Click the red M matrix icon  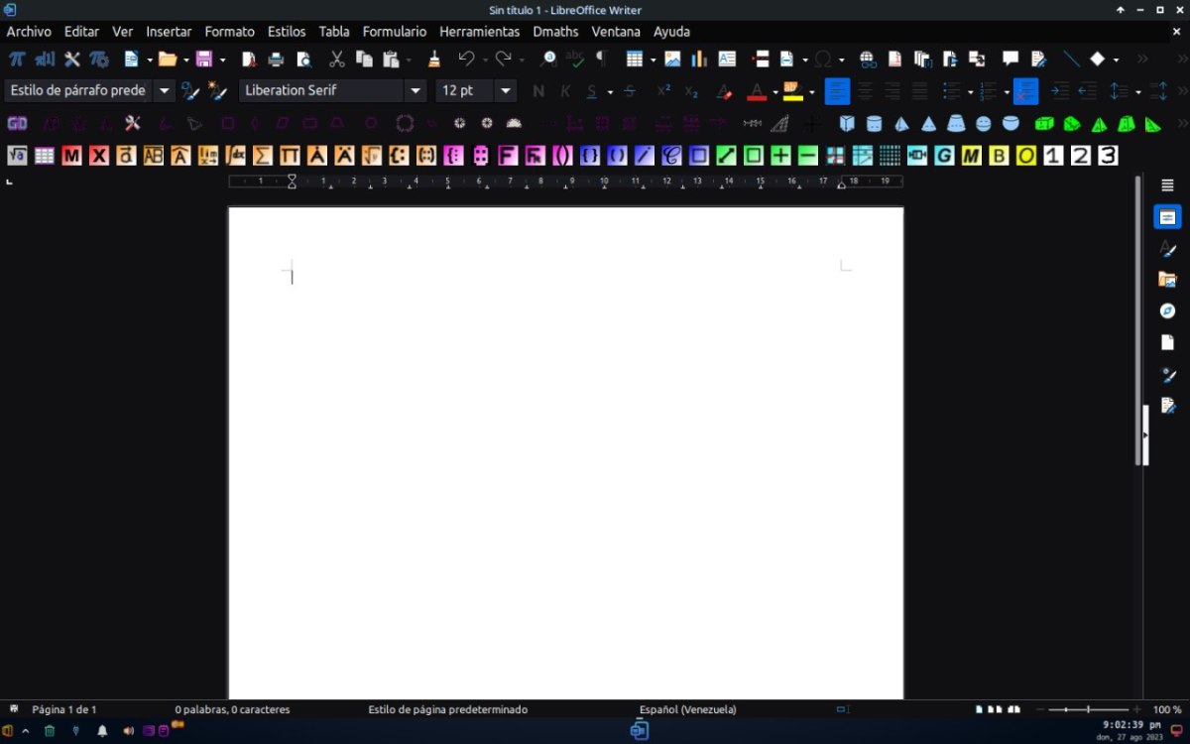71,156
